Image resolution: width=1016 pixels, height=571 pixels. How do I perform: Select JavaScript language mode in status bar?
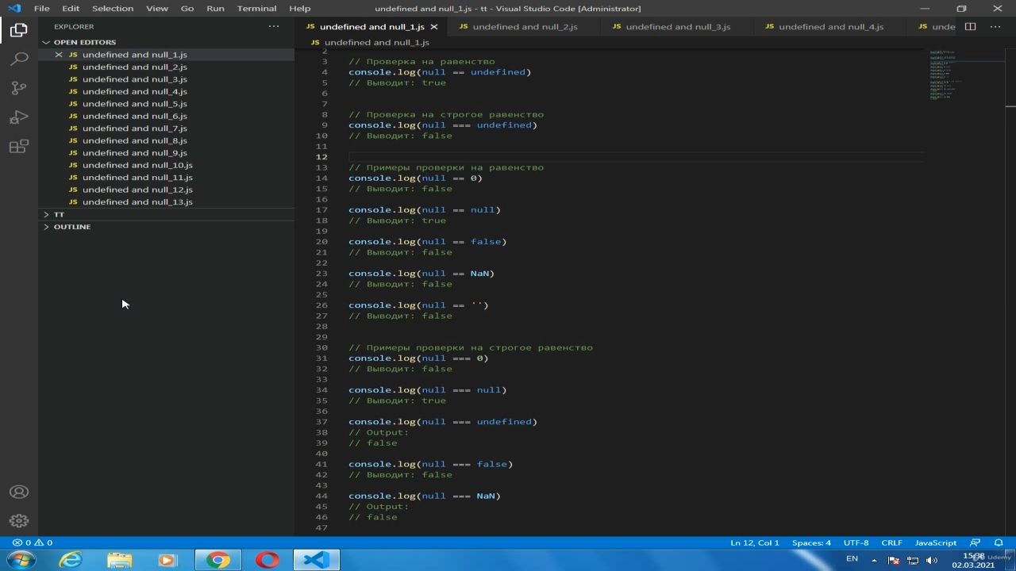pyautogui.click(x=936, y=542)
